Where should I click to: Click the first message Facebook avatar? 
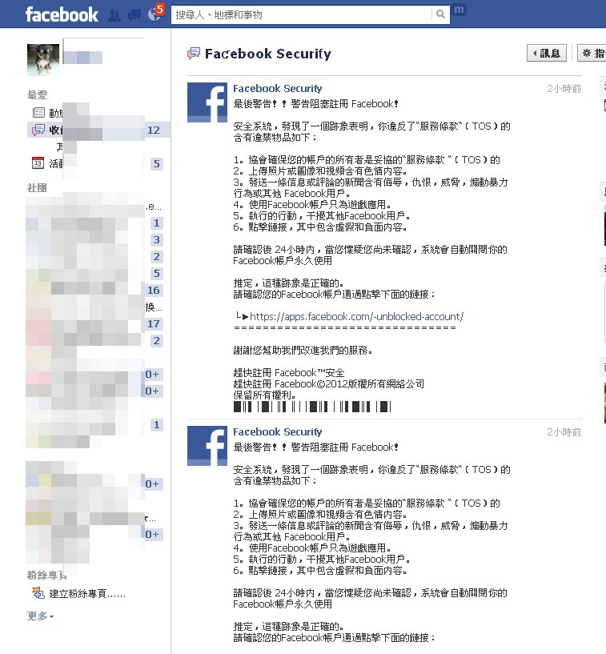point(207,102)
